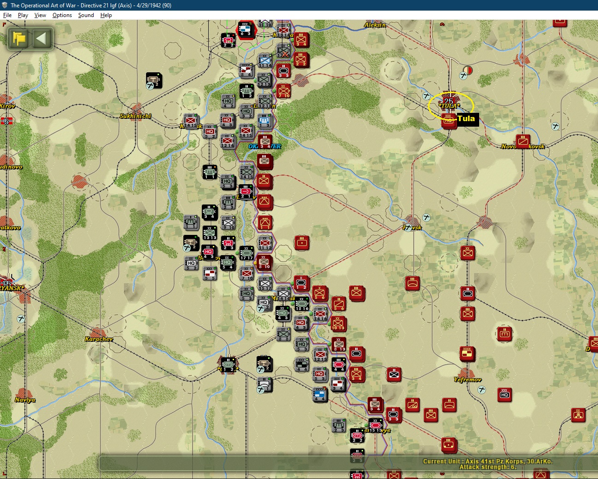Select the black 4-4 regiment with red oval
598x479 pixels.
click(339, 364)
